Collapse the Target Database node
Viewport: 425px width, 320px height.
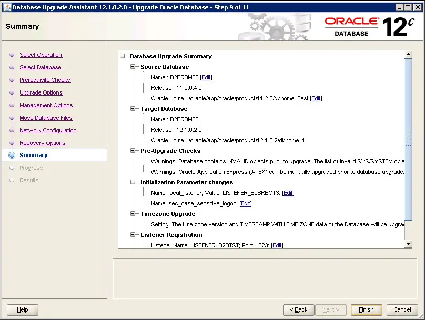pos(133,109)
